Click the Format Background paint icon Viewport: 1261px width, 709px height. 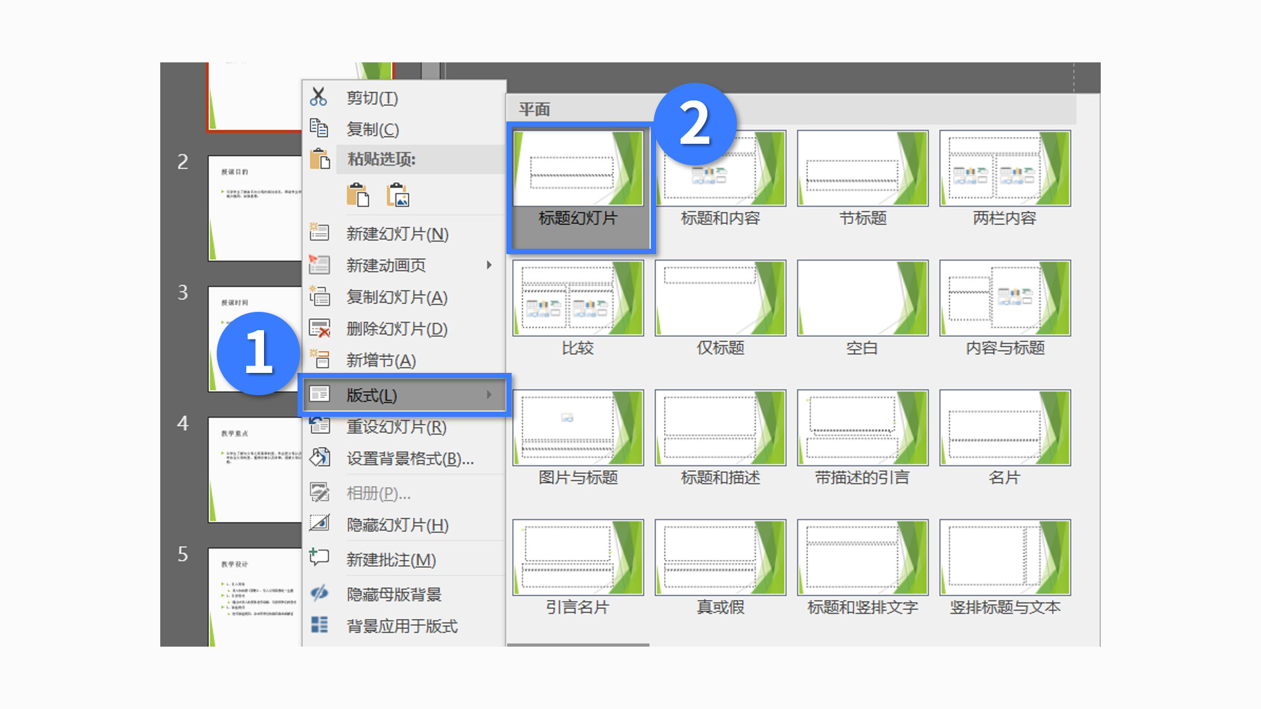click(x=319, y=458)
